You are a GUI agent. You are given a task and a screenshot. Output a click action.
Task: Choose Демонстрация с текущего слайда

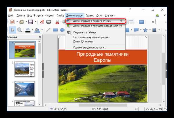pos(95,26)
